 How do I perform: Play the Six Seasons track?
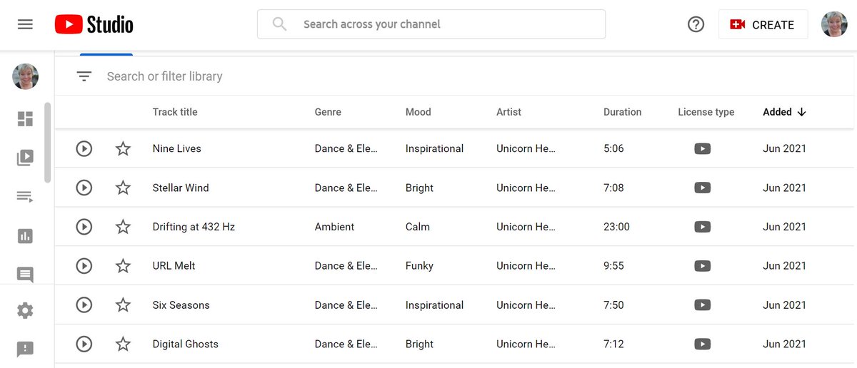pyautogui.click(x=84, y=305)
